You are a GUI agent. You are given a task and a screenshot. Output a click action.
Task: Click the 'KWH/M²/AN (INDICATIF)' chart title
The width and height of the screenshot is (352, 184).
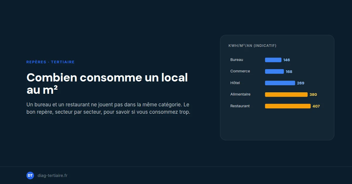coord(252,46)
